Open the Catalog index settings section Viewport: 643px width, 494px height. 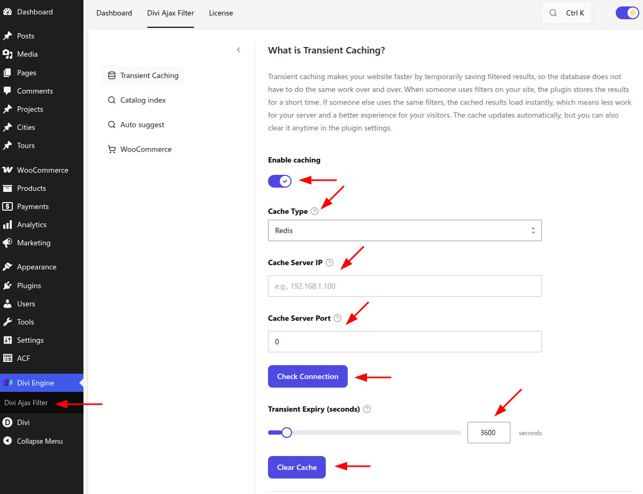coord(137,100)
